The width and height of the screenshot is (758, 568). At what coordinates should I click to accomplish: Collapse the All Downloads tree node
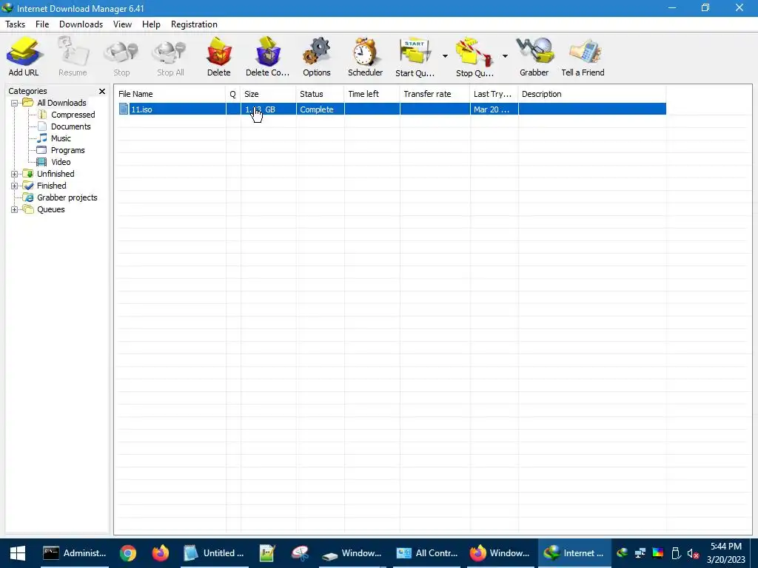tap(15, 103)
